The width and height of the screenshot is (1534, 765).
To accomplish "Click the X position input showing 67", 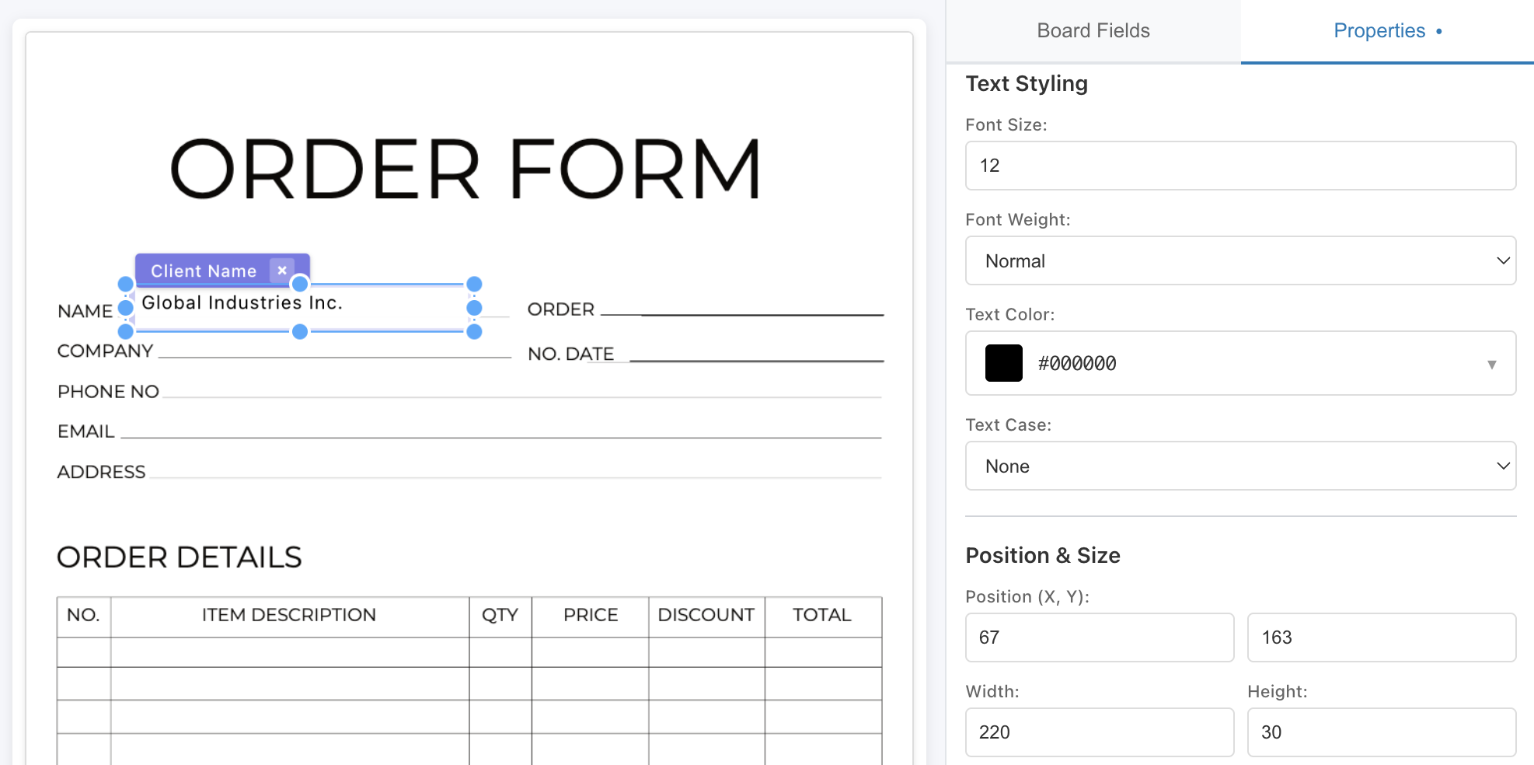I will click(1098, 637).
